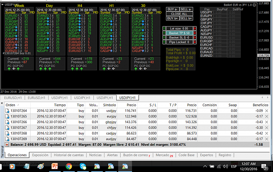Click the SELL b+ button
Image resolution: width=273 pixels, height=172 pixels.
tap(186, 18)
